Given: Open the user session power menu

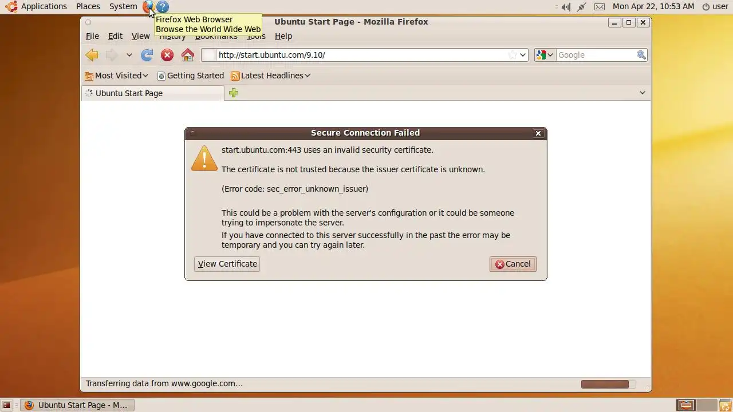Looking at the screenshot, I should (x=715, y=6).
